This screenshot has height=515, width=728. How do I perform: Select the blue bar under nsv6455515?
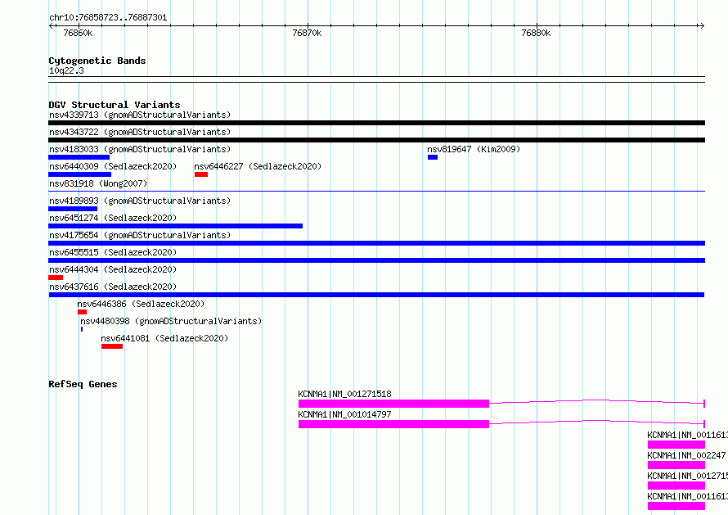coord(376,260)
